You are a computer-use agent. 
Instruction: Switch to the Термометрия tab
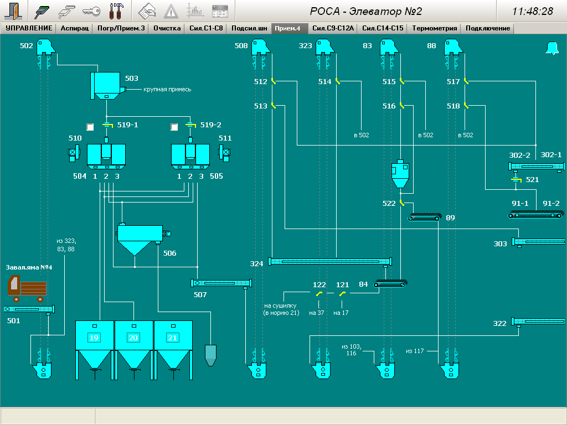click(434, 29)
